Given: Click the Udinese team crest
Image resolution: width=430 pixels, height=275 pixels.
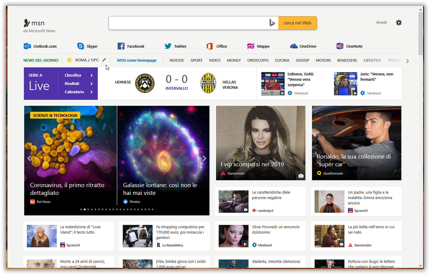Looking at the screenshot, I should [x=145, y=83].
